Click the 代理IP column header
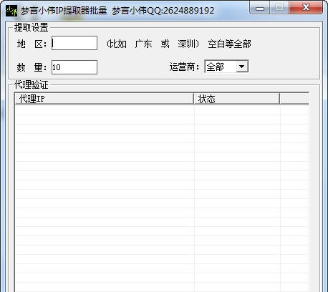This screenshot has width=328, height=292. [x=104, y=98]
